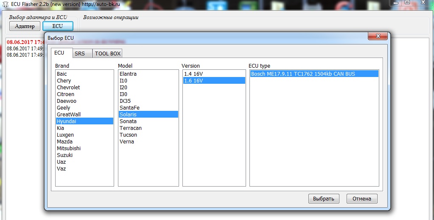
Task: Choose Verna model
Action: coord(148,141)
